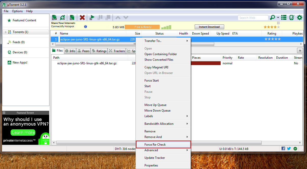Screen dimensions: 307x169
Task: Choose Show Converted Files menu entry
Action: coord(163,60)
